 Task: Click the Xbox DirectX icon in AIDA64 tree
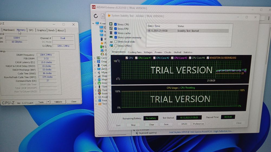99,83
